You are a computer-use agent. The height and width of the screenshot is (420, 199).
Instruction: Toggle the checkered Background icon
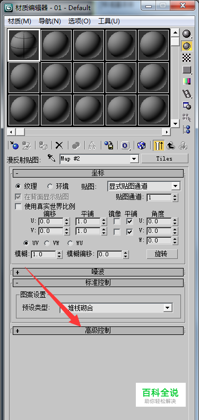(187, 57)
